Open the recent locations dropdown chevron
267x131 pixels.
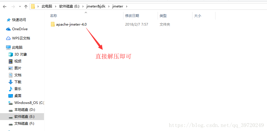click(x=20, y=7)
